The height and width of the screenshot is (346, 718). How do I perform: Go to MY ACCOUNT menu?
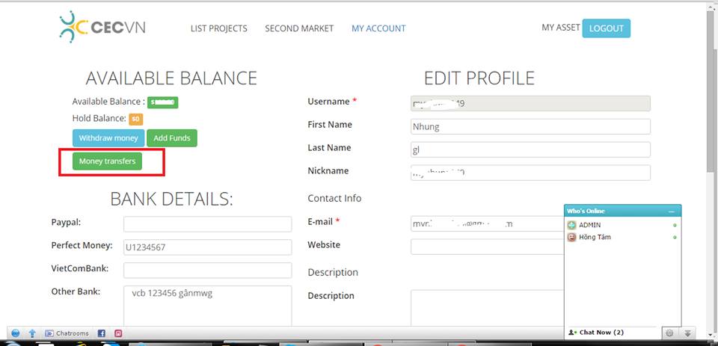[378, 28]
